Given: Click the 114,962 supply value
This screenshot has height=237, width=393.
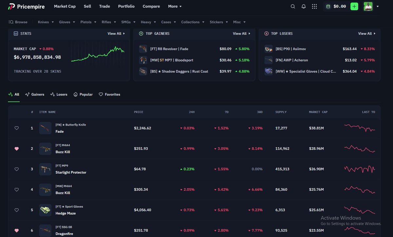Looking at the screenshot, I should click(283, 149).
